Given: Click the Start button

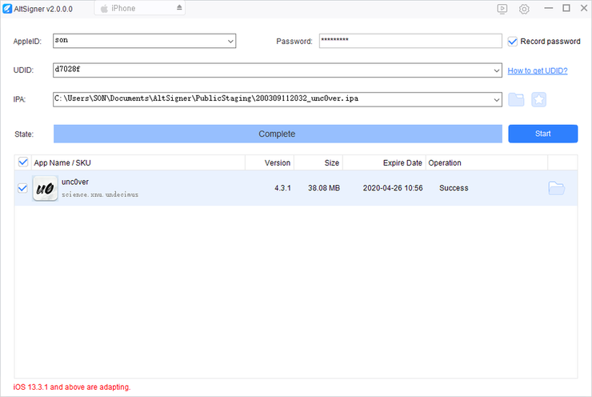Looking at the screenshot, I should (543, 134).
